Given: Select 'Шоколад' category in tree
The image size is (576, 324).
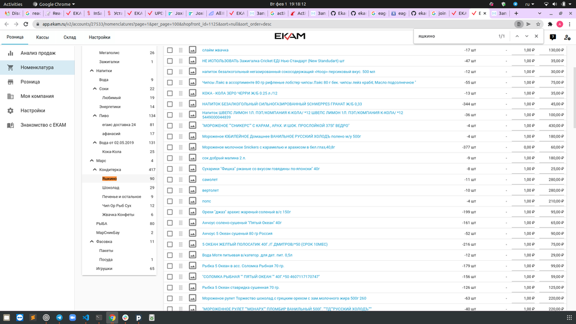Looking at the screenshot, I should pyautogui.click(x=111, y=188).
